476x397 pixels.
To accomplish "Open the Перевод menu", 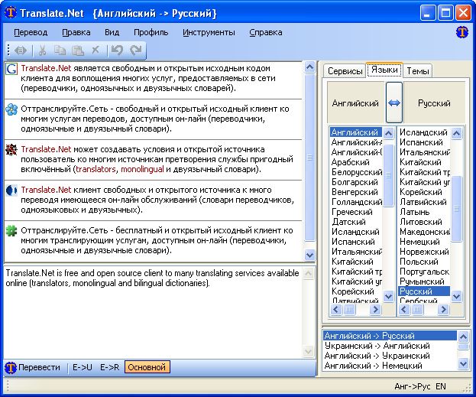I will [31, 32].
